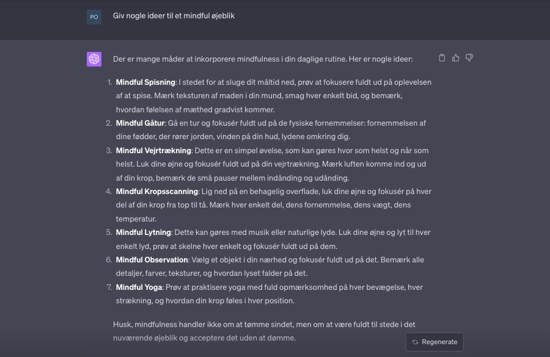Select the "Mindful Gåtur" bold title
550x357 pixels.
click(140, 123)
